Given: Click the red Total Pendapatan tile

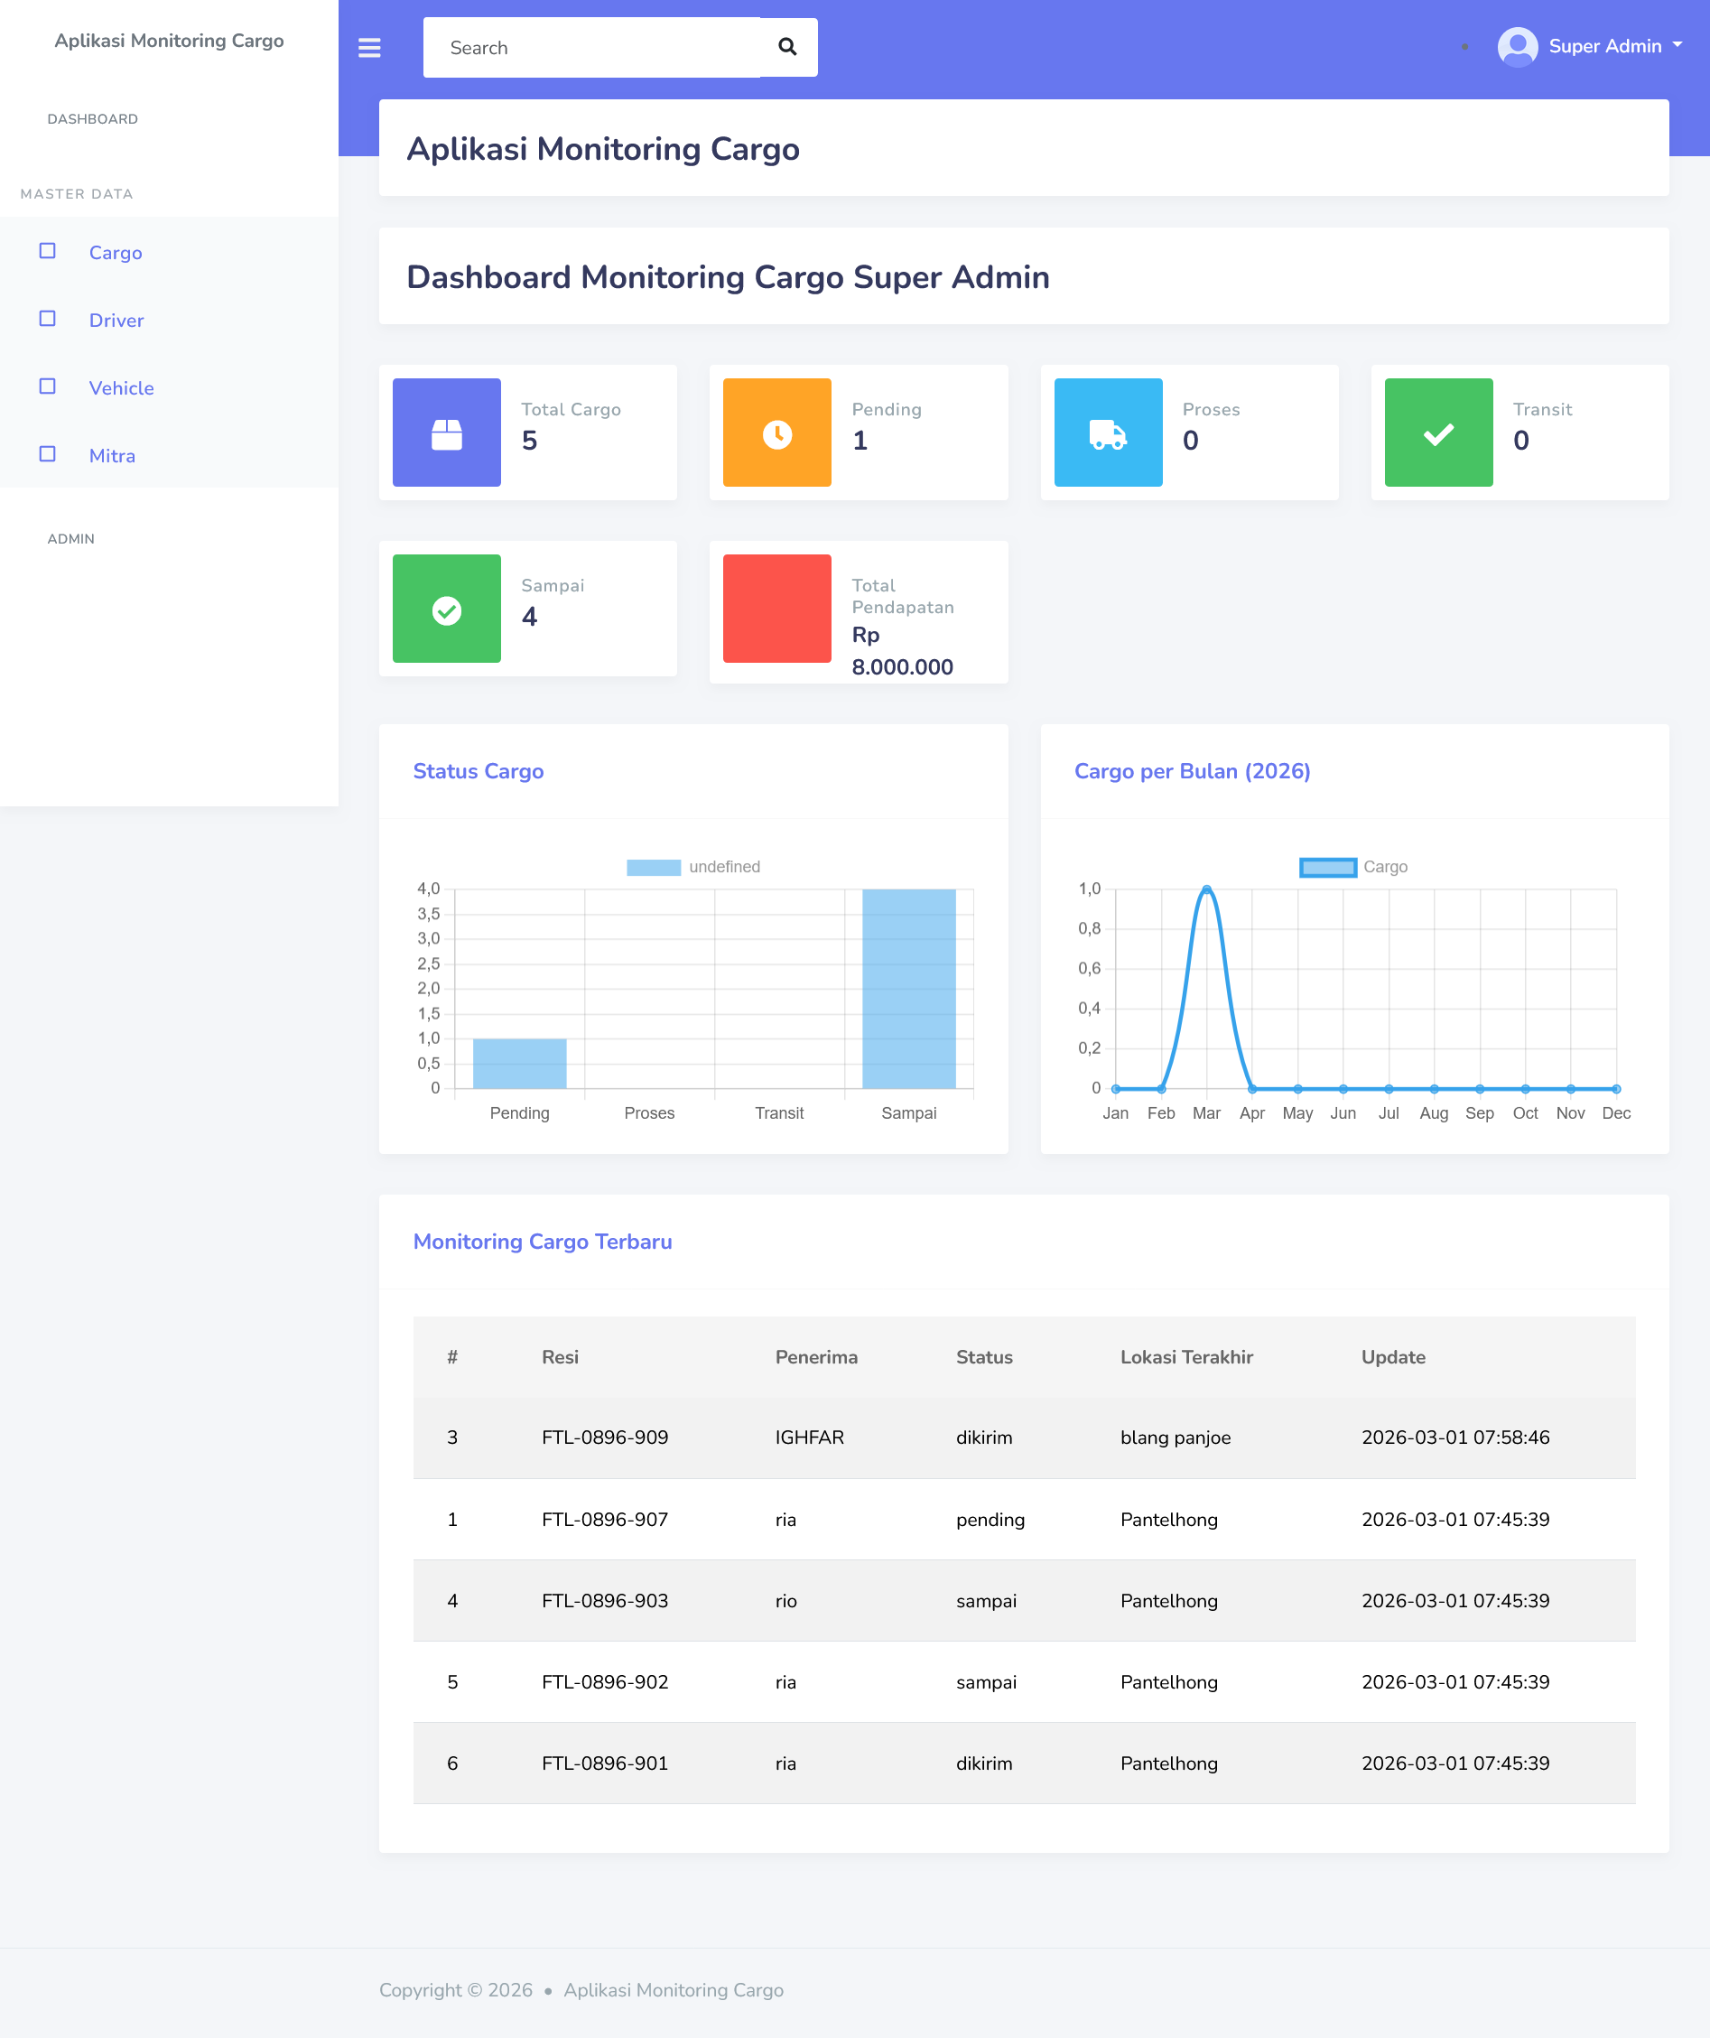Looking at the screenshot, I should (x=776, y=610).
